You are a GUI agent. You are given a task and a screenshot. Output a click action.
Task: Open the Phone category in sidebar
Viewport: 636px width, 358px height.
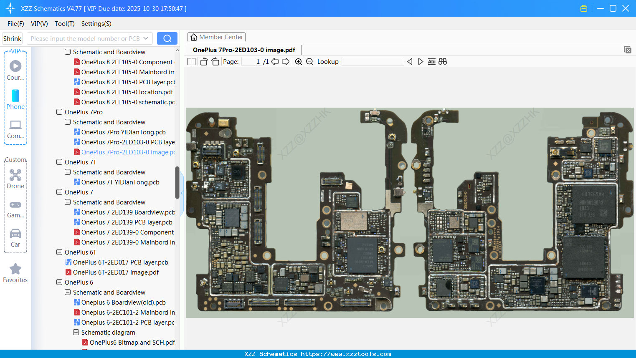[x=15, y=99]
